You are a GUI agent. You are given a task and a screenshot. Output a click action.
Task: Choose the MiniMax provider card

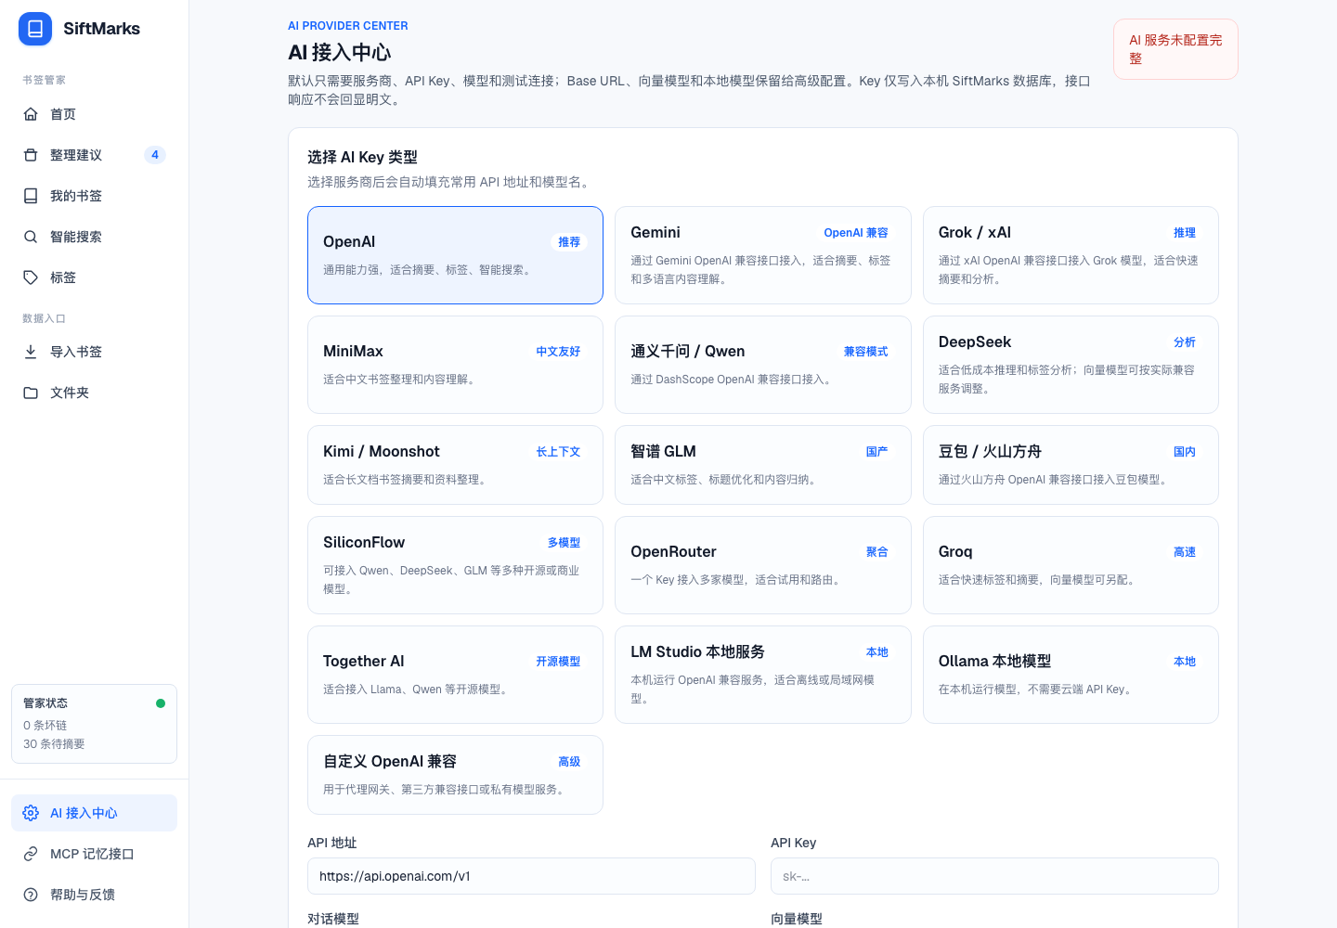pyautogui.click(x=455, y=365)
